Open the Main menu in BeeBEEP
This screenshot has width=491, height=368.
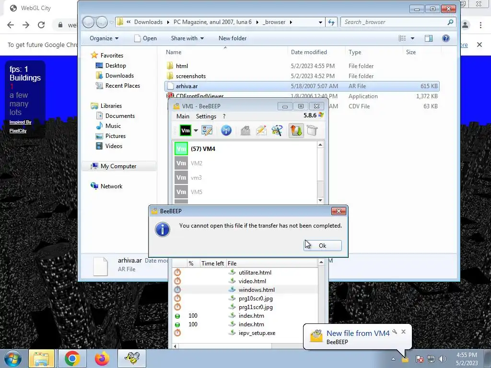click(183, 116)
